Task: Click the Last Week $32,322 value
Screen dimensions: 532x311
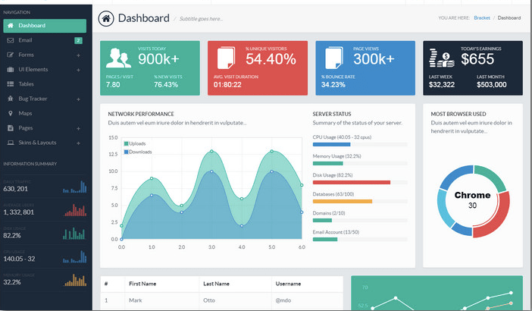Action: pos(441,84)
